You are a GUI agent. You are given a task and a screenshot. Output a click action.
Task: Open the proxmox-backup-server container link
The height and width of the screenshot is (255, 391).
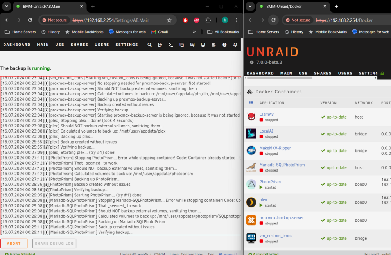click(282, 218)
